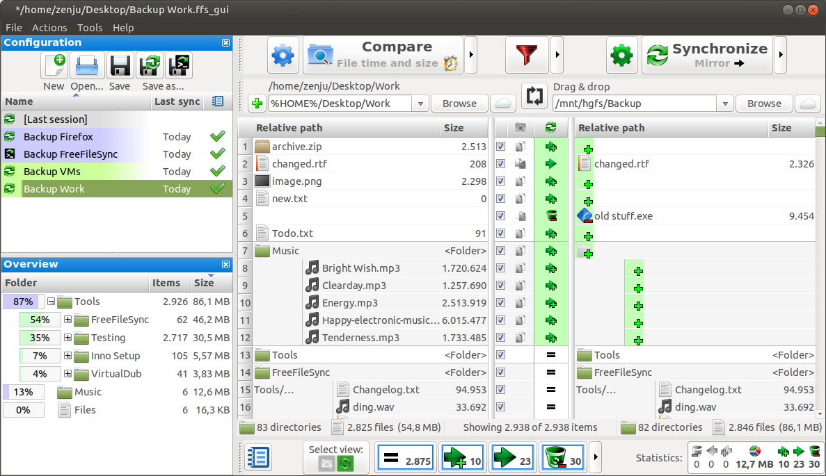
Task: Open cloud connection setup for the left folder
Action: (502, 103)
